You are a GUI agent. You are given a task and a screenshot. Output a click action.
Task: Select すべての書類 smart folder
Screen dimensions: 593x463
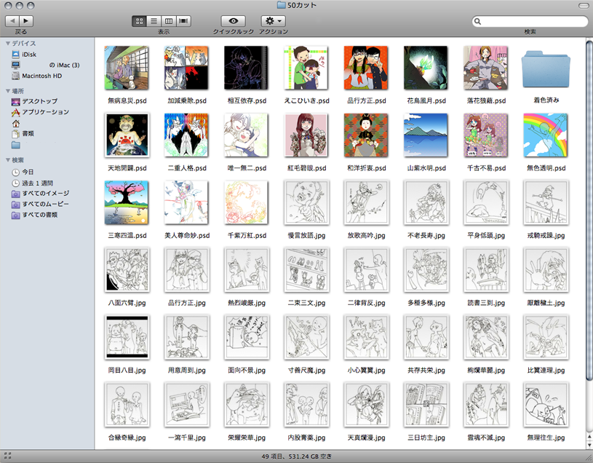(x=34, y=215)
